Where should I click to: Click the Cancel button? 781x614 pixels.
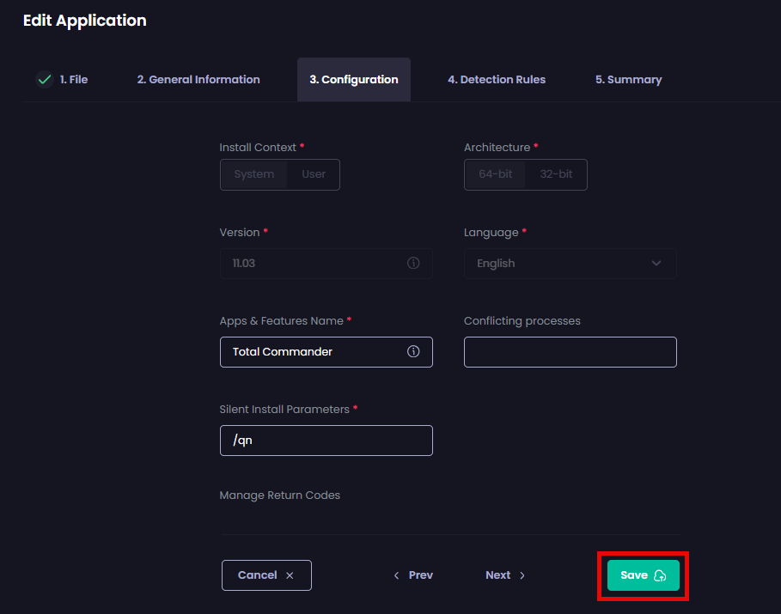266,575
